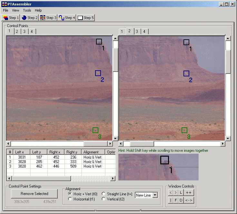Select control point row 3 in table
Screen dimensions: 237x214
(x=61, y=166)
